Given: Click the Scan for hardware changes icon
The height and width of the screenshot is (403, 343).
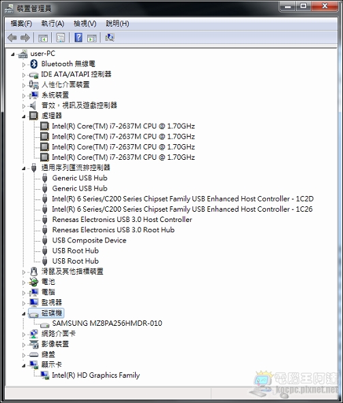Looking at the screenshot, I should 110,38.
